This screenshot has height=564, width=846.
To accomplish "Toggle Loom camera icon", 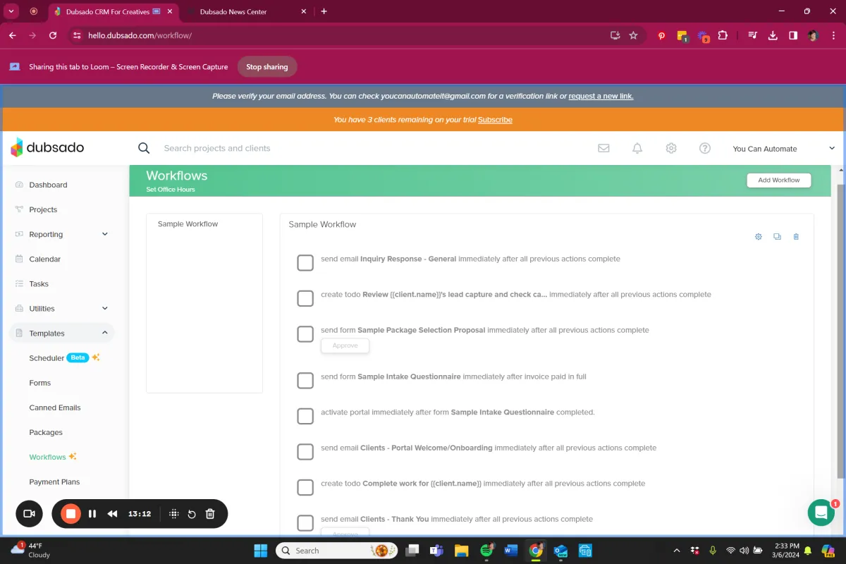I will [29, 514].
